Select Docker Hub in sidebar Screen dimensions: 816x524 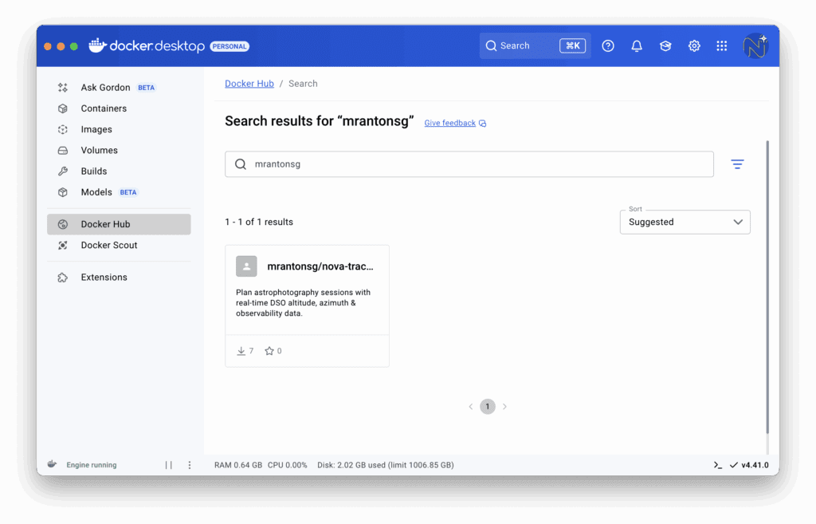pos(119,224)
